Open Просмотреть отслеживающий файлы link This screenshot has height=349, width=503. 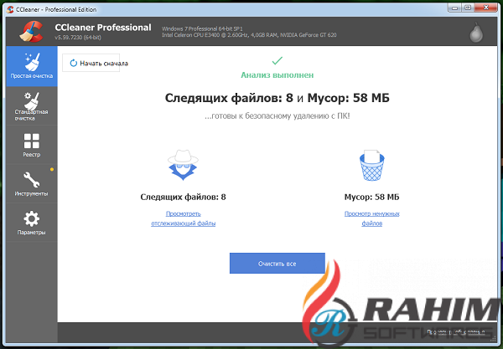coord(183,218)
